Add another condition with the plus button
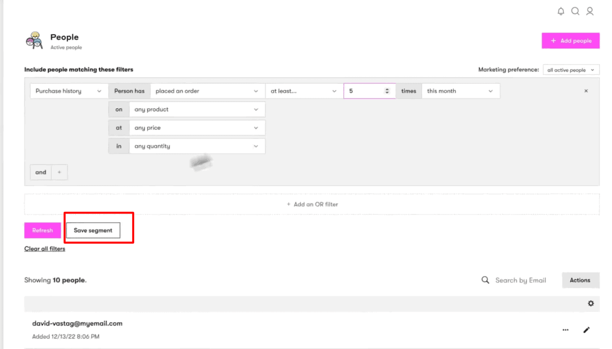612x349 pixels. pyautogui.click(x=59, y=172)
